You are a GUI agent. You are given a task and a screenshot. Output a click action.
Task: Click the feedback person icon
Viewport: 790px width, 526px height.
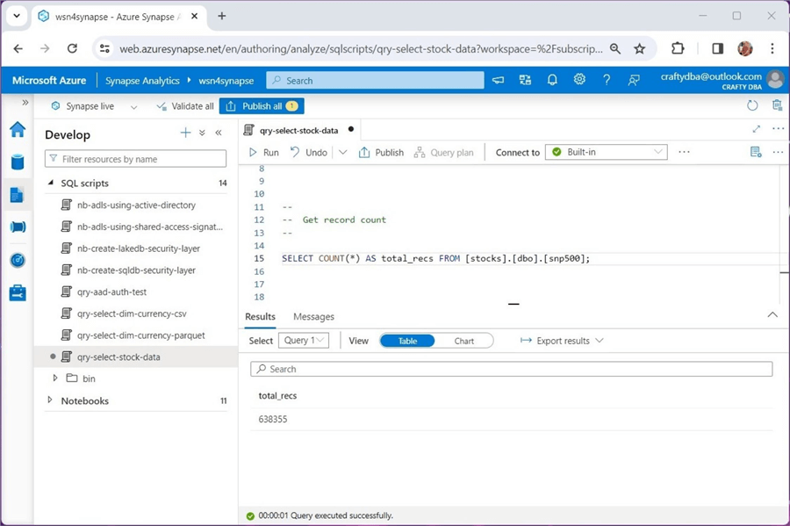633,80
